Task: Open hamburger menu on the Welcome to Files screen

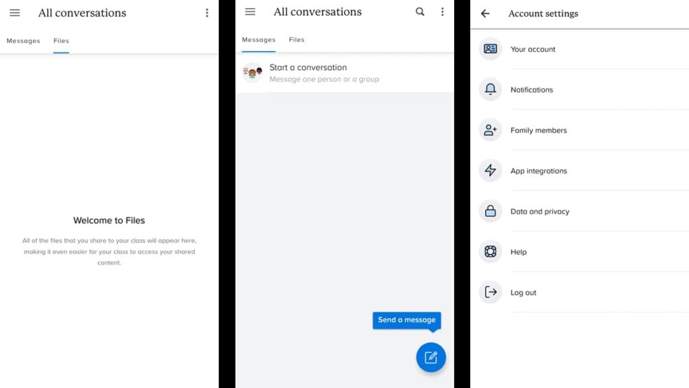Action: point(15,13)
